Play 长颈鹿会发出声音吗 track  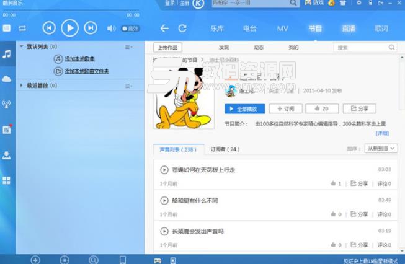click(x=164, y=231)
